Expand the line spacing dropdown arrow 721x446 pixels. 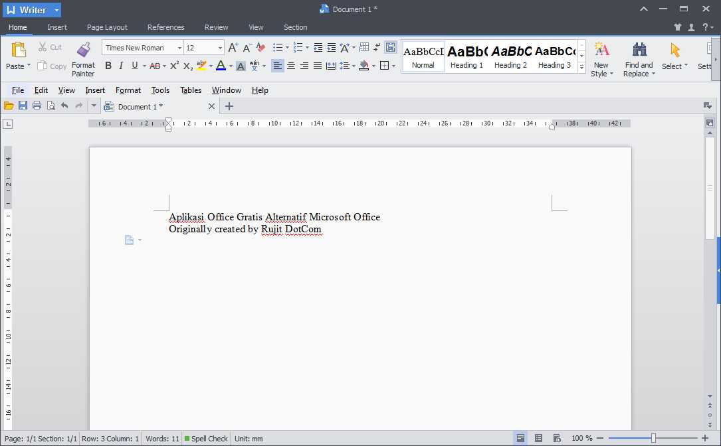point(354,66)
